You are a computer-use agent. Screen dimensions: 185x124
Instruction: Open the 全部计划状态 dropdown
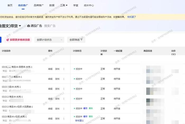click(x=49, y=40)
